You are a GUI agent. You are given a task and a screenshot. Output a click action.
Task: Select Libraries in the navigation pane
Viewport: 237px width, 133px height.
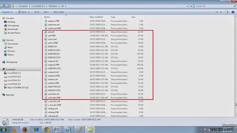[x=10, y=40]
